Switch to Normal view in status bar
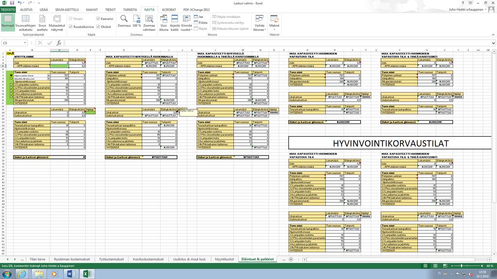Viewport: 497px width, 279px height. click(425, 266)
